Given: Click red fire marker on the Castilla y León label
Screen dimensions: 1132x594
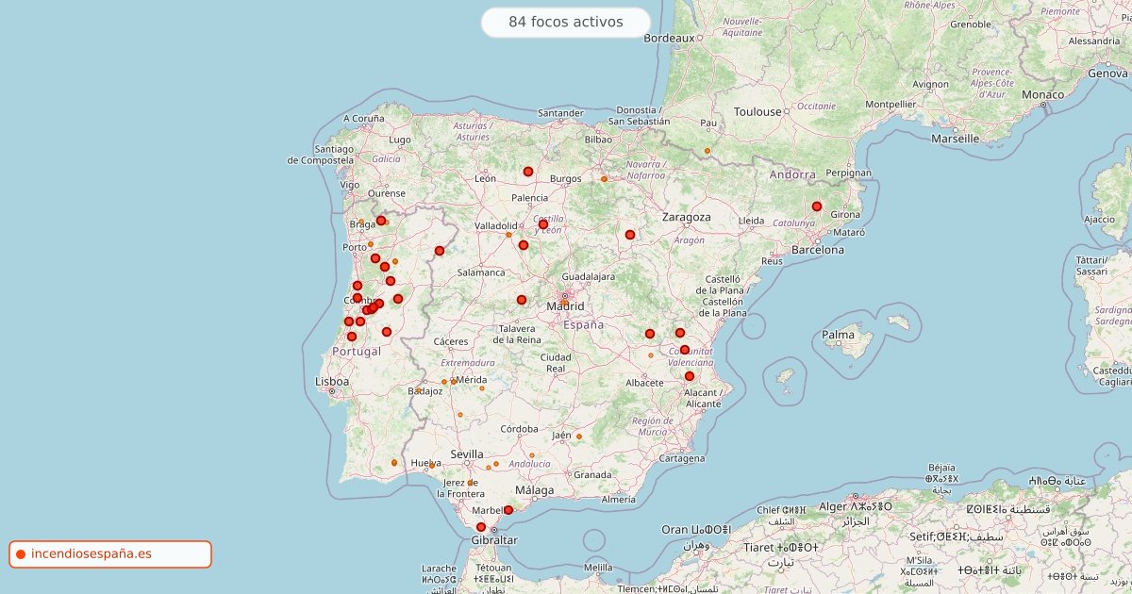Looking at the screenshot, I should tap(543, 224).
